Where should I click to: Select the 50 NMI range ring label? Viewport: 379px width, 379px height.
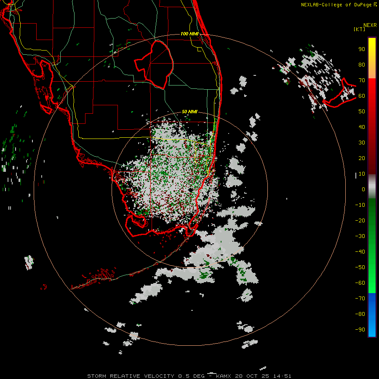(x=189, y=112)
